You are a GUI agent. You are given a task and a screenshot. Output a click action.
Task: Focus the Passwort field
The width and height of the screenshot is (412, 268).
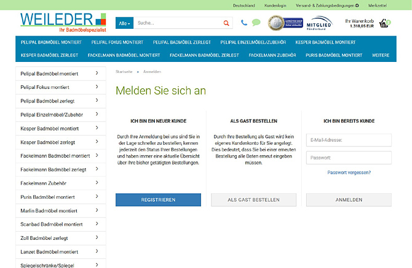(x=349, y=158)
